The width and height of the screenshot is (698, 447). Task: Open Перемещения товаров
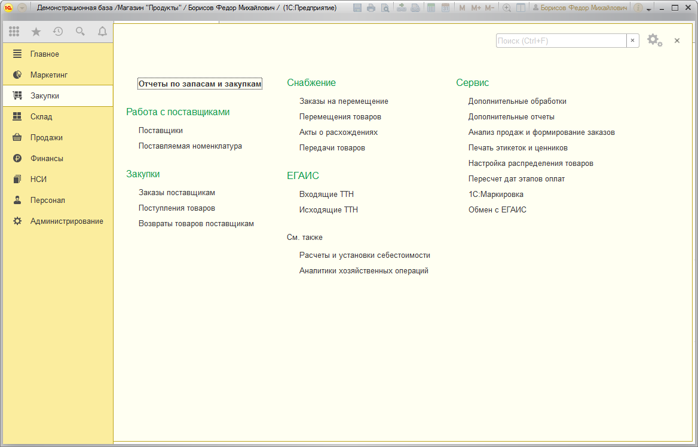(340, 116)
